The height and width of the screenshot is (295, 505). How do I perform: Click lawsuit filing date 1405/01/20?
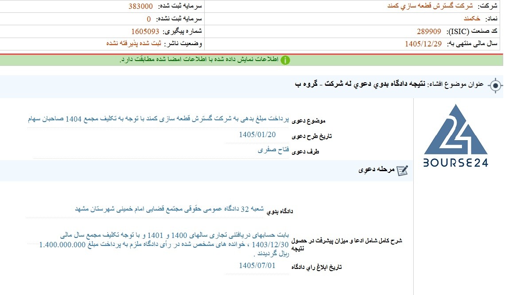pos(257,134)
